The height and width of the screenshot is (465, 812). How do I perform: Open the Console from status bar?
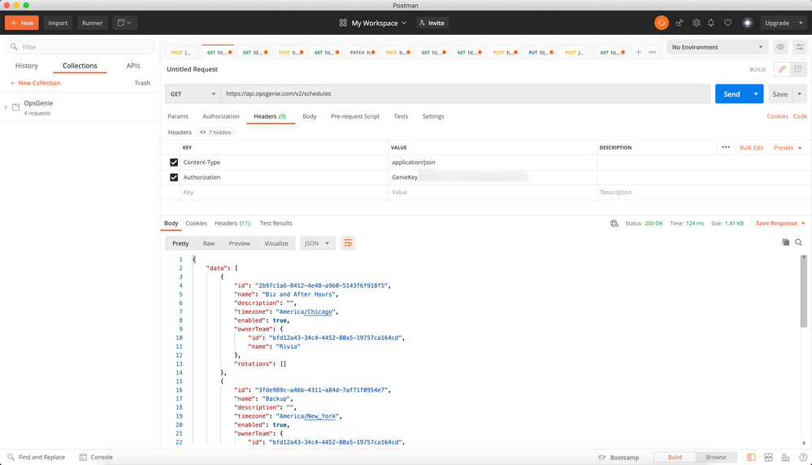(x=96, y=457)
